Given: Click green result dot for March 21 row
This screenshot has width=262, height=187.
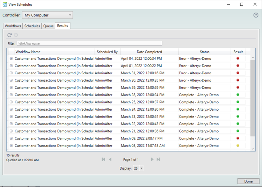Looking at the screenshot, I should 238,131.
